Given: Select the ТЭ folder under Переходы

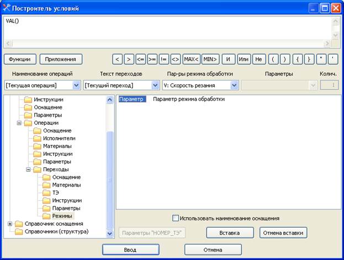Looking at the screenshot, I should point(56,193).
